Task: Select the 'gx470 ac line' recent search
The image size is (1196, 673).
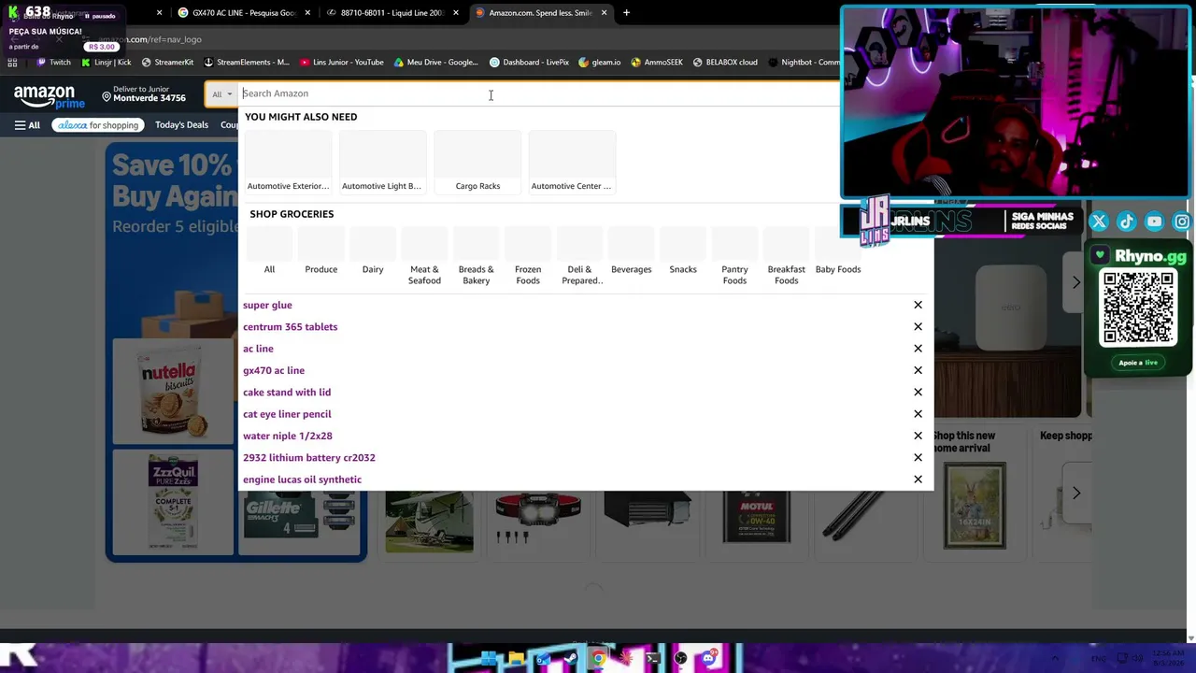Action: click(x=274, y=370)
